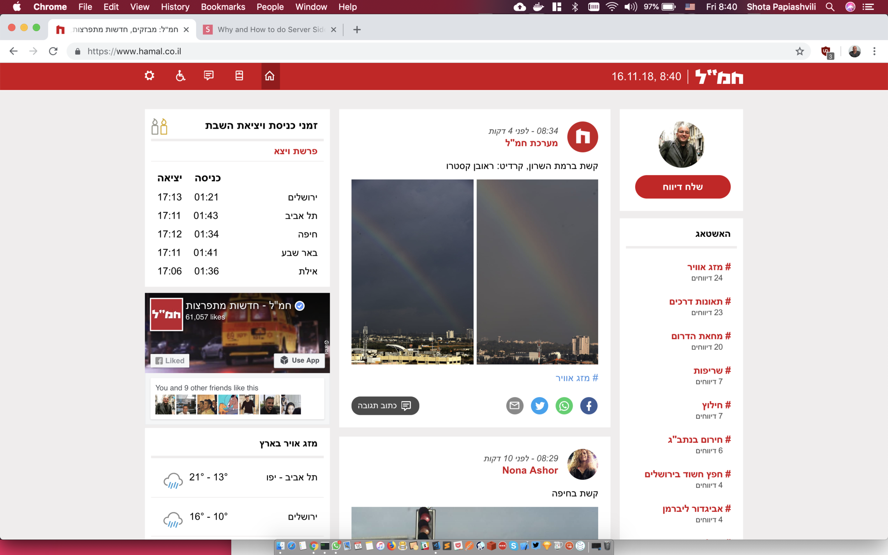This screenshot has height=555, width=888.
Task: Open the chat messages icon in header
Action: point(209,76)
